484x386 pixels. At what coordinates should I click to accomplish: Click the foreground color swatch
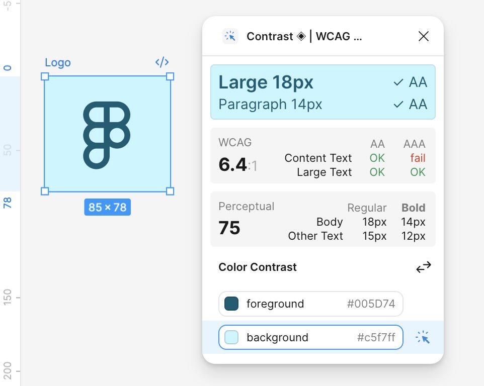click(x=231, y=304)
